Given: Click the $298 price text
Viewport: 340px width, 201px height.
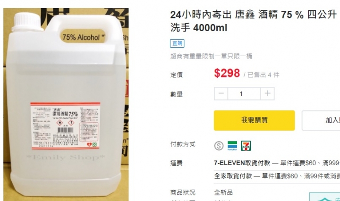Looking at the screenshot, I should point(227,73).
